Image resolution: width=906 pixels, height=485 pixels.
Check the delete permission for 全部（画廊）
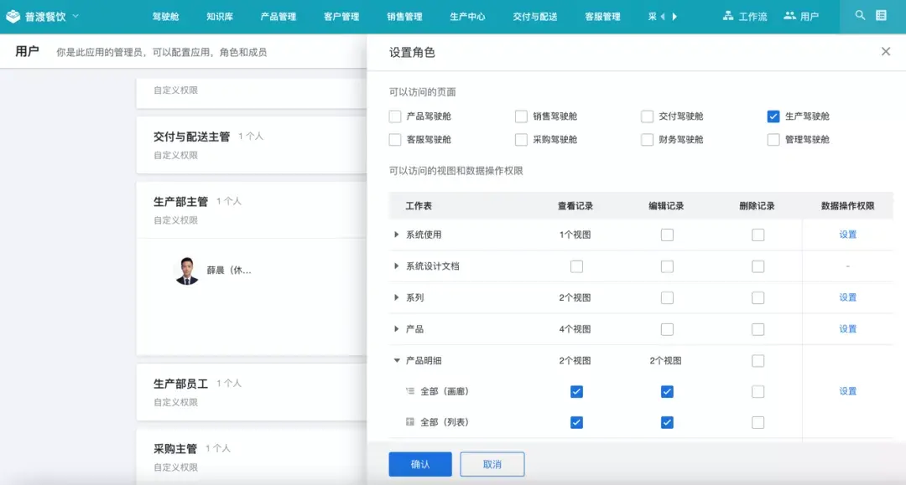pyautogui.click(x=758, y=391)
